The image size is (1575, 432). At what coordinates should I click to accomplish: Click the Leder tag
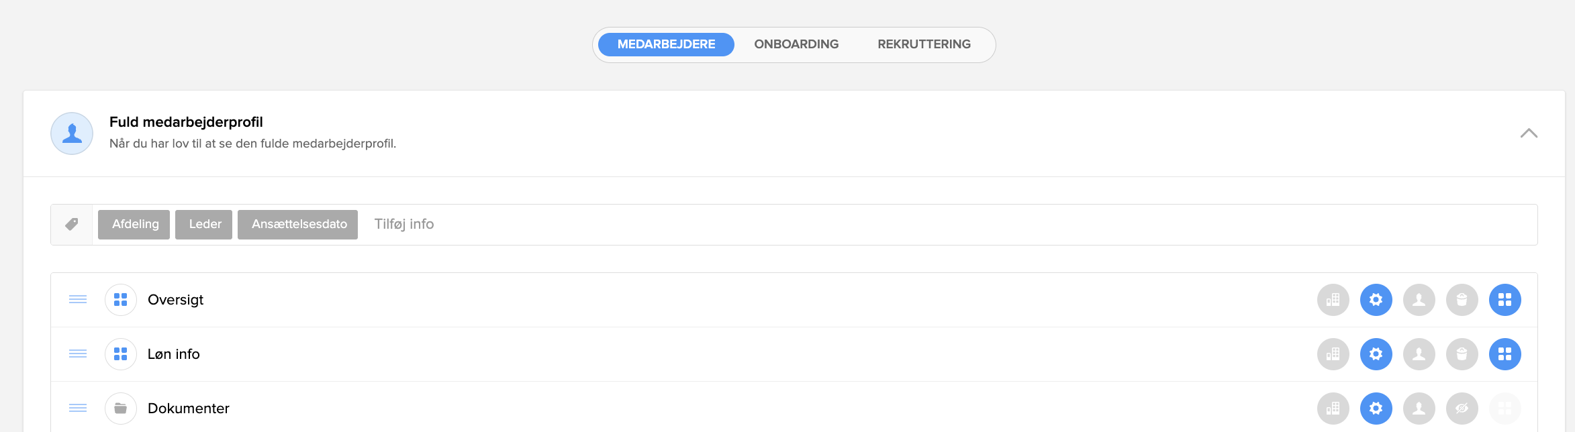pyautogui.click(x=204, y=225)
